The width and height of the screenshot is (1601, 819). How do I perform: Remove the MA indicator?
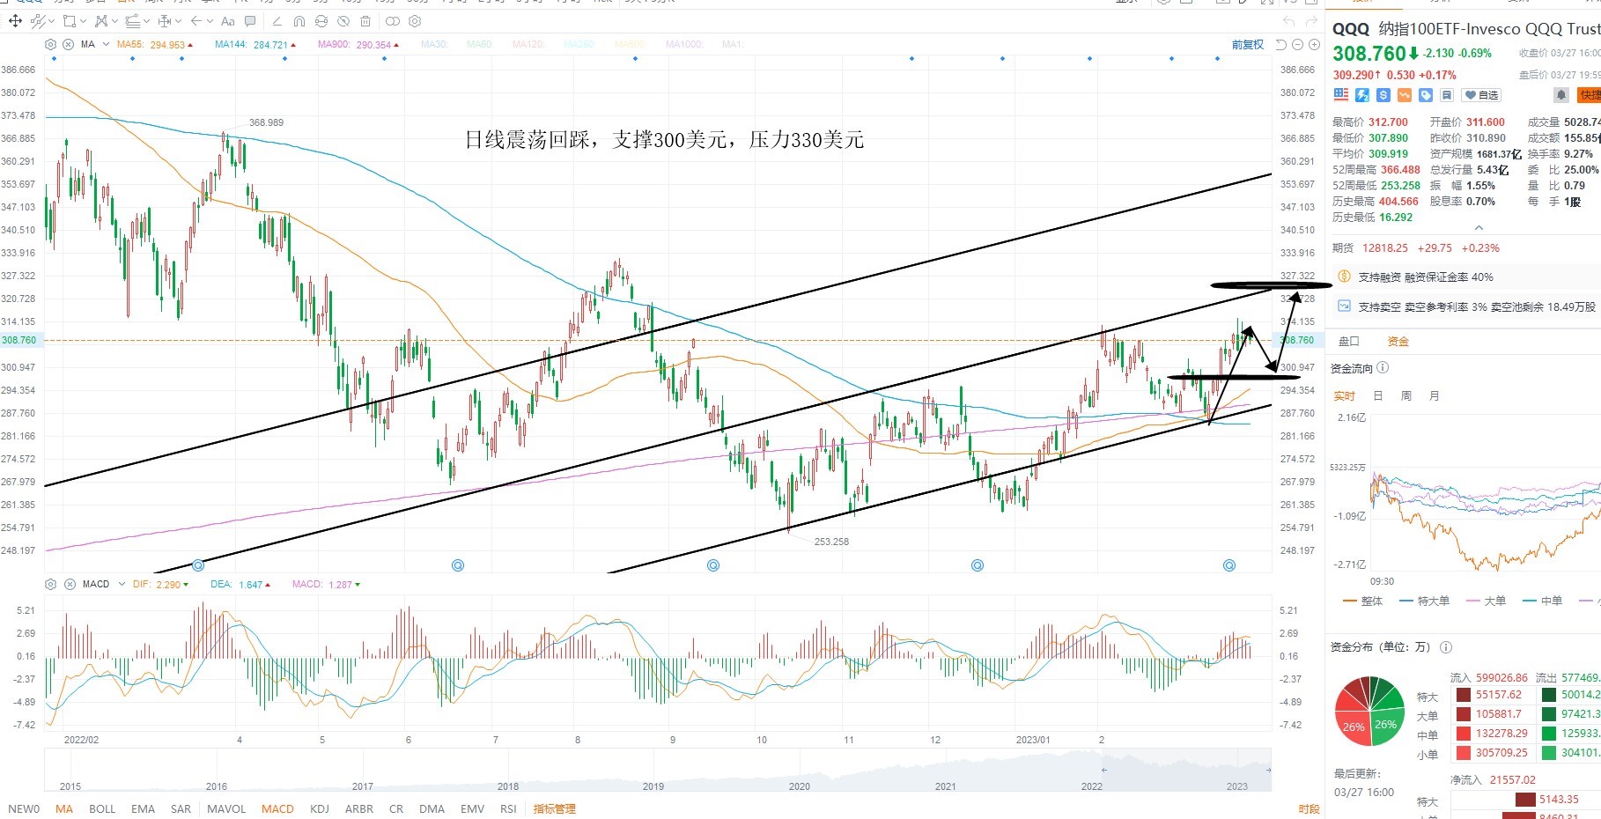67,44
